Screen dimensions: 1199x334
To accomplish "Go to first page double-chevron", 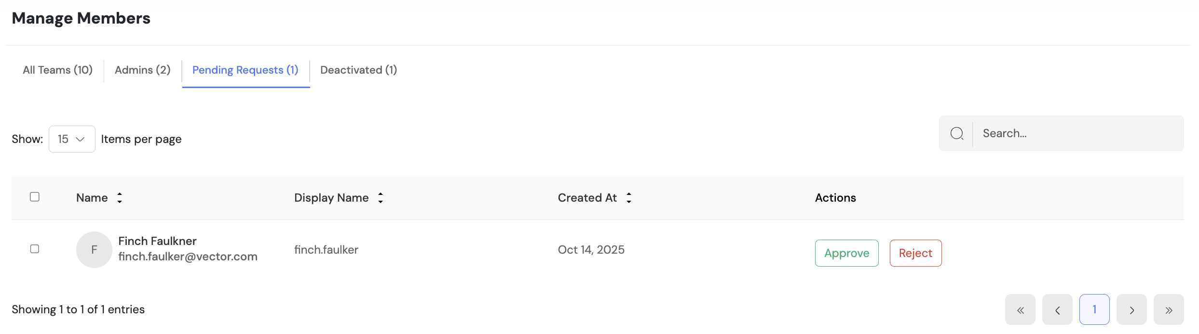I will tap(1020, 309).
